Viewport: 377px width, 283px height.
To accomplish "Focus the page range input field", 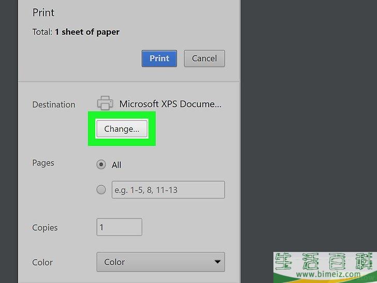I will tap(168, 190).
